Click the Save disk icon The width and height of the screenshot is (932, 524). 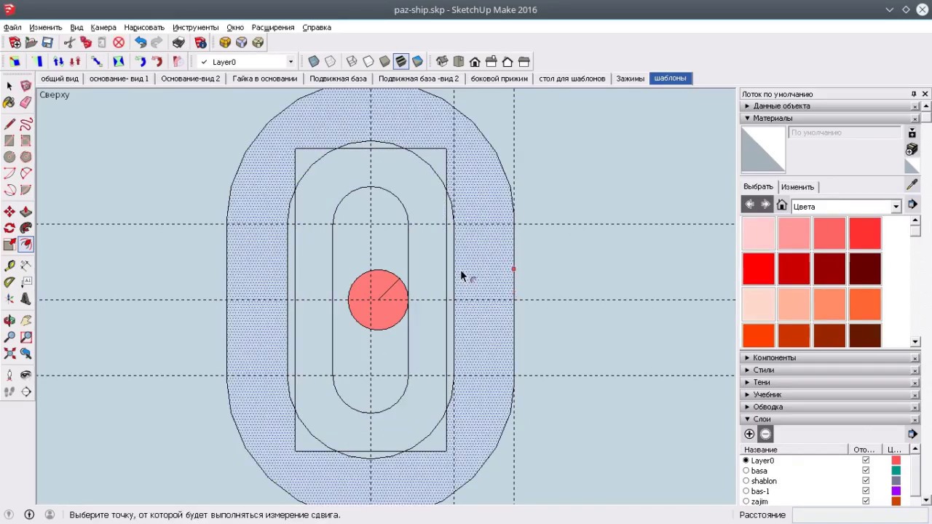pyautogui.click(x=47, y=43)
